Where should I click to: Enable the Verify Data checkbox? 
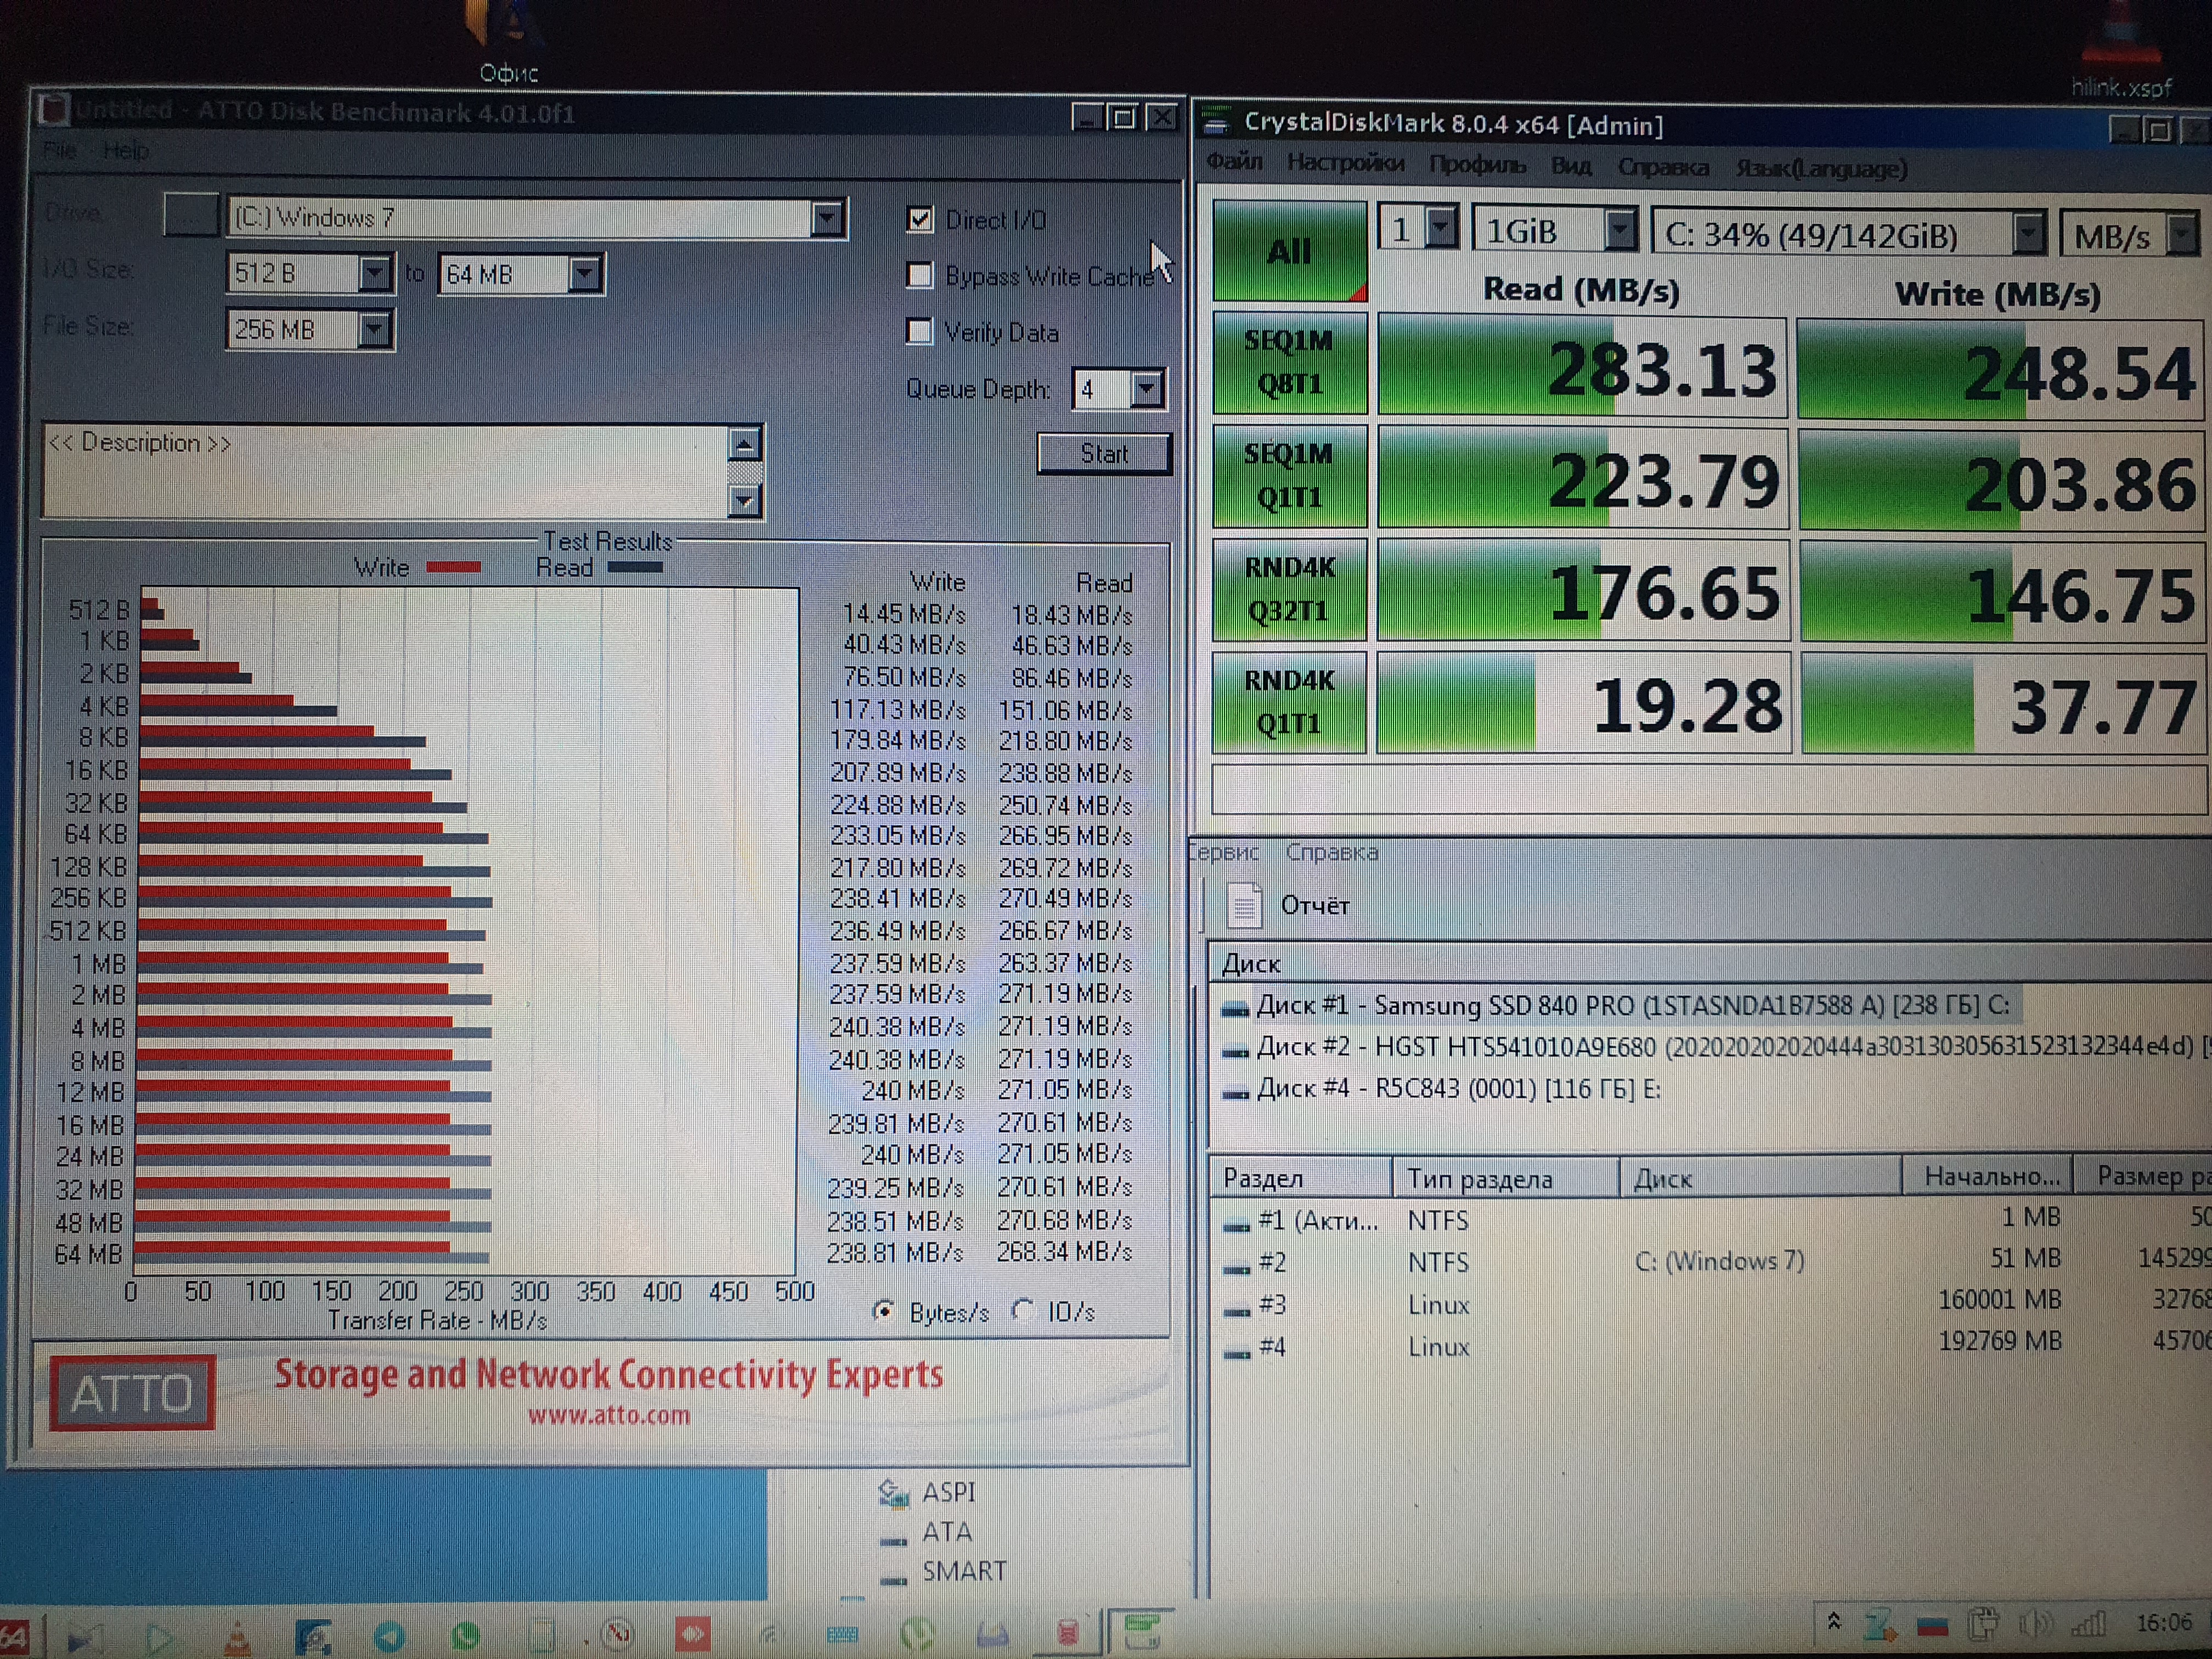(920, 331)
